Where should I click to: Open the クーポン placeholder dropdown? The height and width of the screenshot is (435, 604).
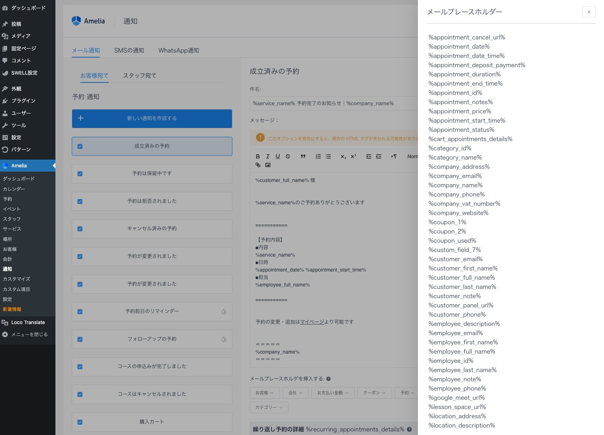click(x=374, y=393)
